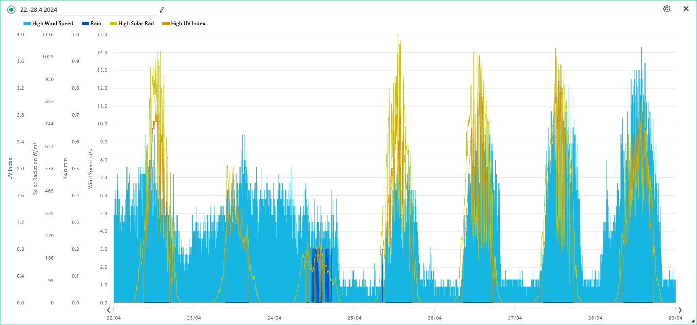Click the chart title 22.-28.4.2024
Viewport: 697px width, 325px height.
click(x=39, y=10)
